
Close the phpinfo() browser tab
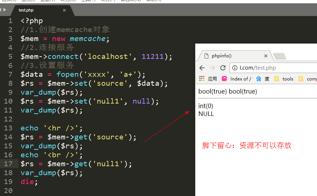(x=266, y=56)
